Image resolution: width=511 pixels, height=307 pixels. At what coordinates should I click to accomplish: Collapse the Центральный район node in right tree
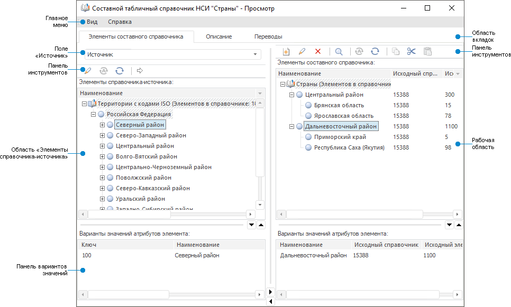pos(291,95)
